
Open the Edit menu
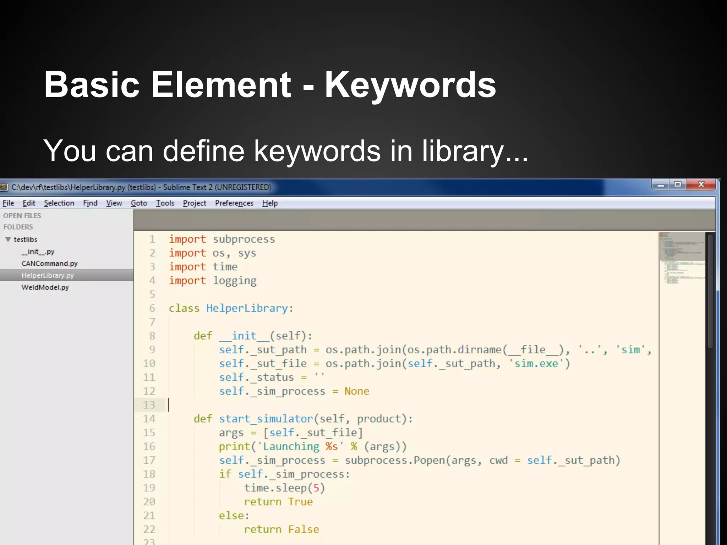coord(29,203)
